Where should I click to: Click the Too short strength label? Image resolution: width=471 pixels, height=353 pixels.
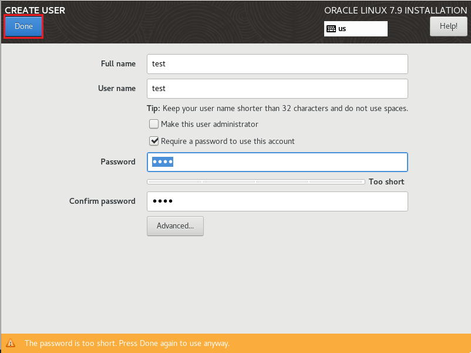tap(386, 181)
